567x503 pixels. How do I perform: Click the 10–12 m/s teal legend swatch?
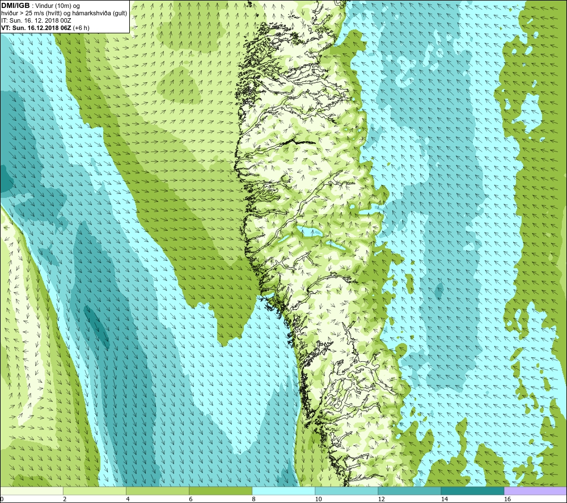(x=346, y=491)
